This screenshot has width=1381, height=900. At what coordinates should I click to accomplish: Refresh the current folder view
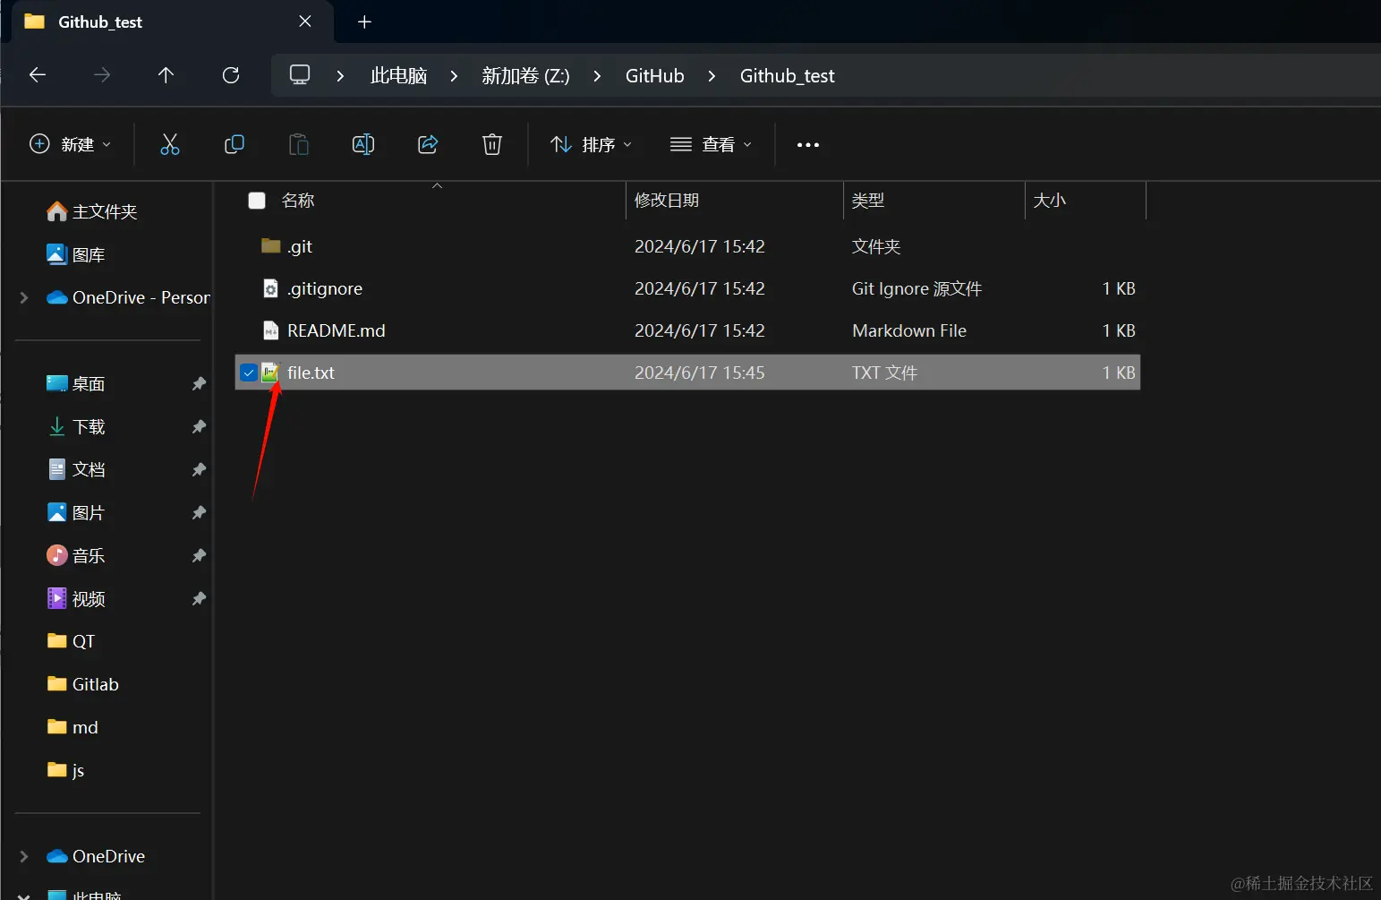(x=231, y=75)
